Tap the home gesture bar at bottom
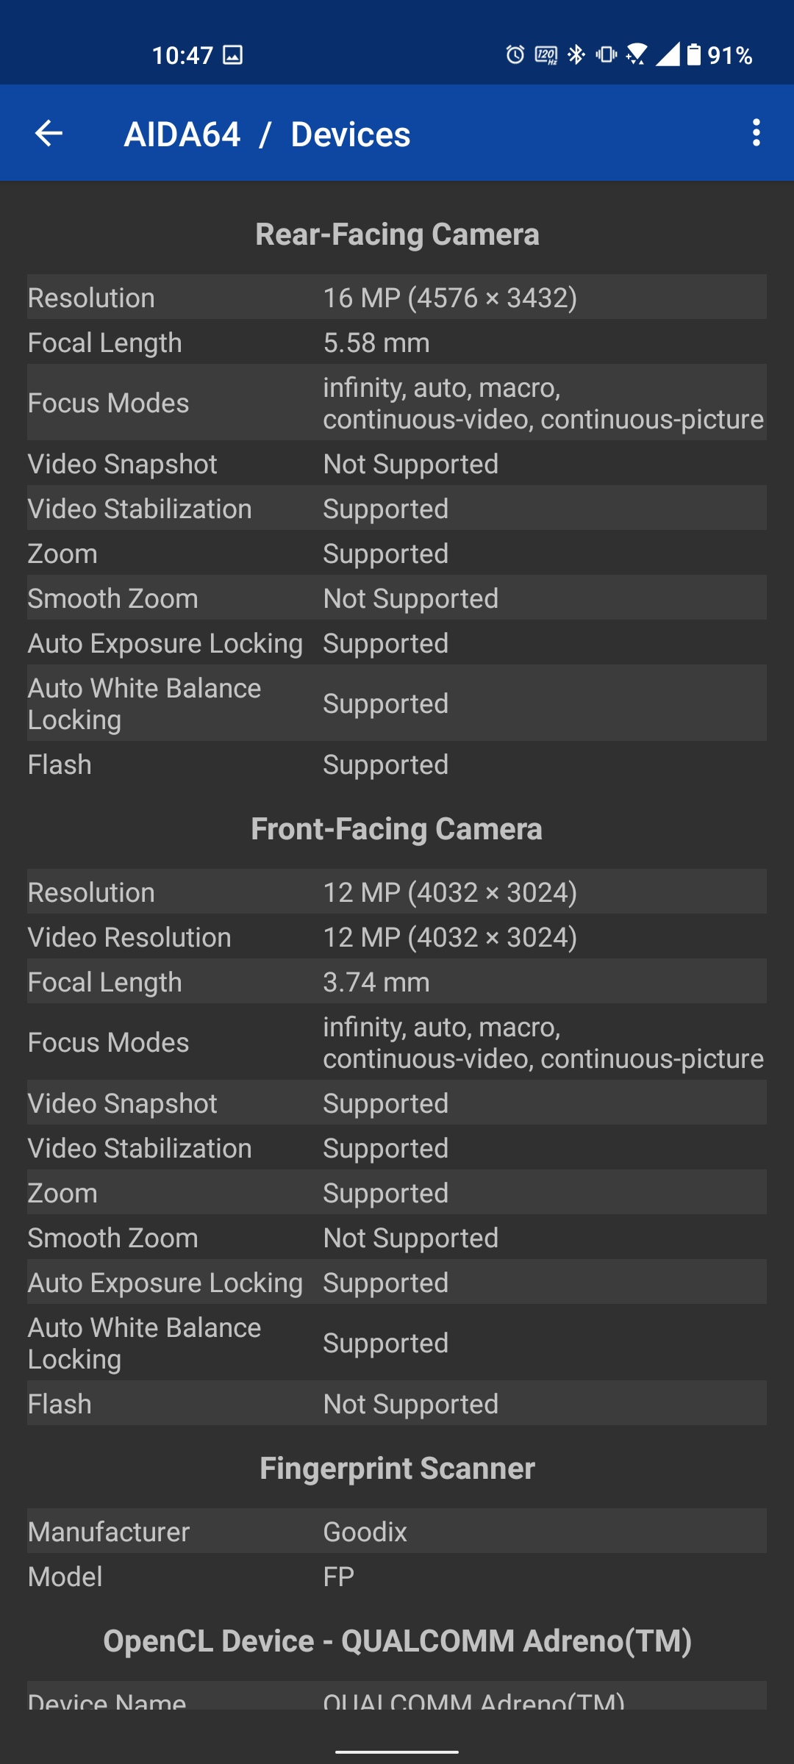Image resolution: width=794 pixels, height=1764 pixels. 397,1752
